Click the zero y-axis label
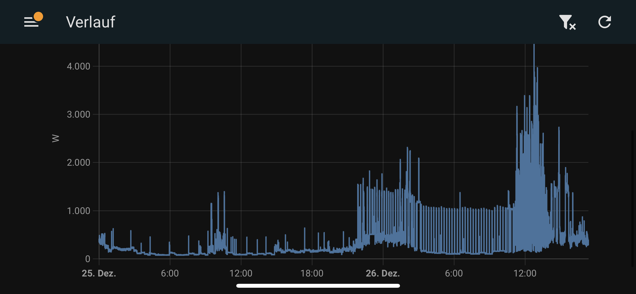This screenshot has height=294, width=636. 88,259
